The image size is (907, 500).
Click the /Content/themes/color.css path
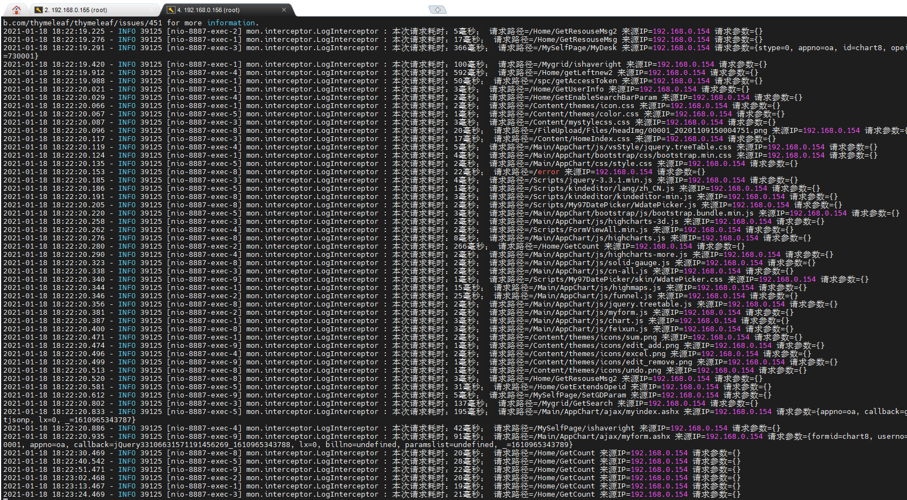click(585, 114)
